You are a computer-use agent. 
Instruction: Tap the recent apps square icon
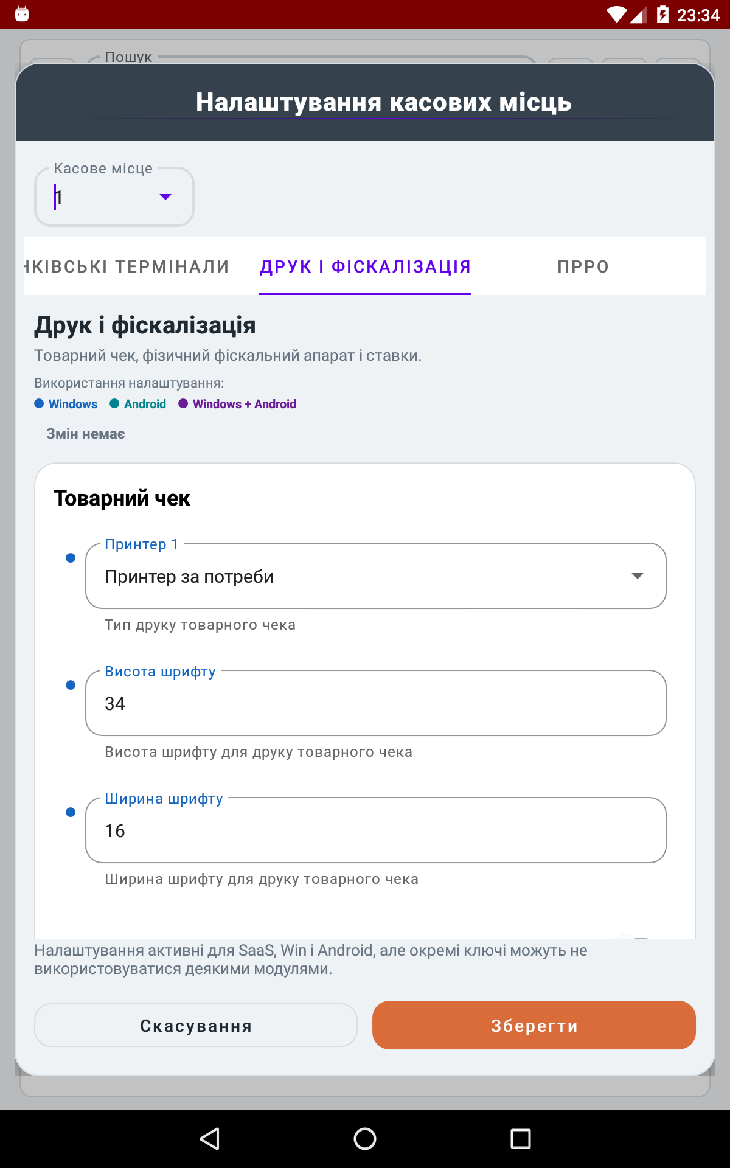click(x=520, y=1138)
